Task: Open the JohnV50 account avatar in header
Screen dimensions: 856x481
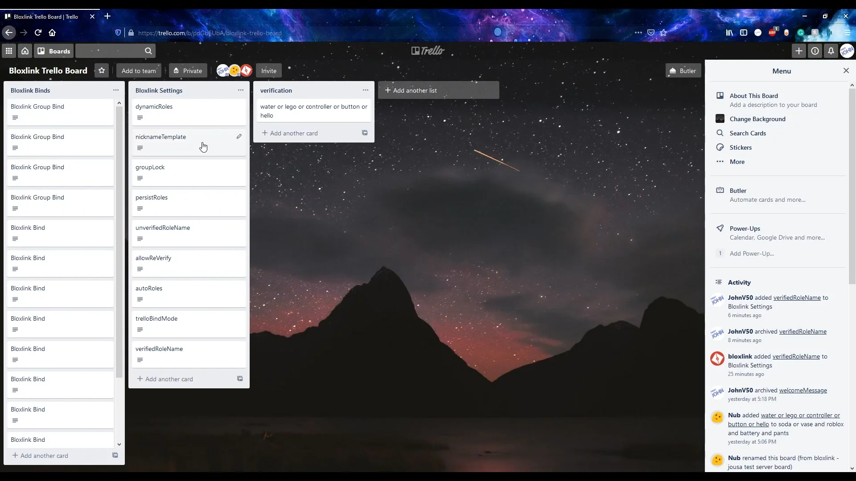Action: coord(847,51)
